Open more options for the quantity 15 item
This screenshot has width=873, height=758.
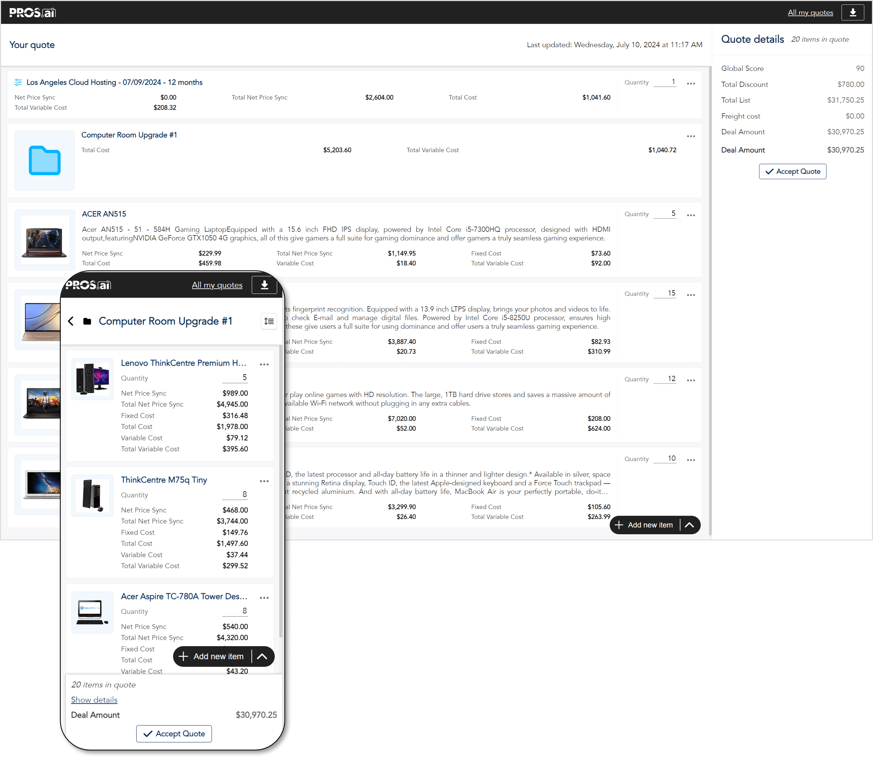click(691, 295)
